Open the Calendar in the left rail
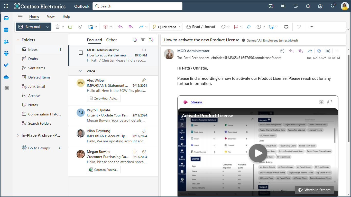This screenshot has width=351, height=197. pyautogui.click(x=6, y=30)
